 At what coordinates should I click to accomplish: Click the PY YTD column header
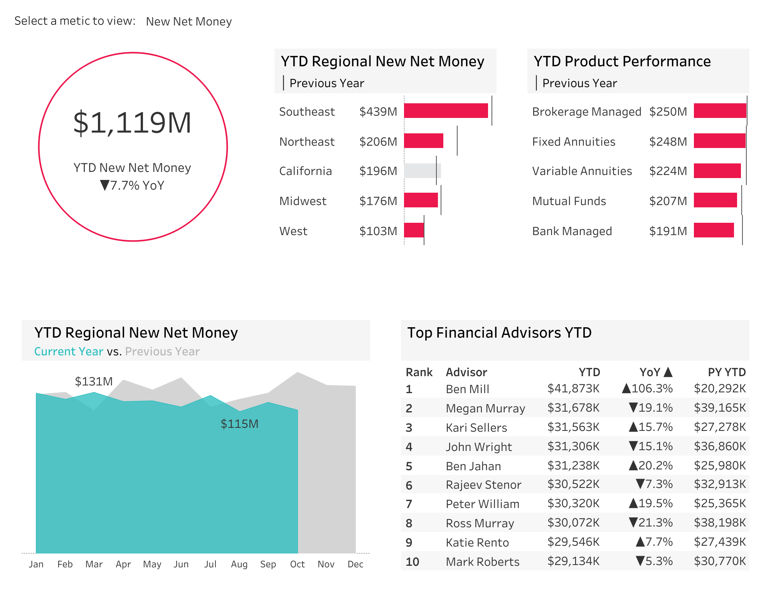[x=727, y=372]
